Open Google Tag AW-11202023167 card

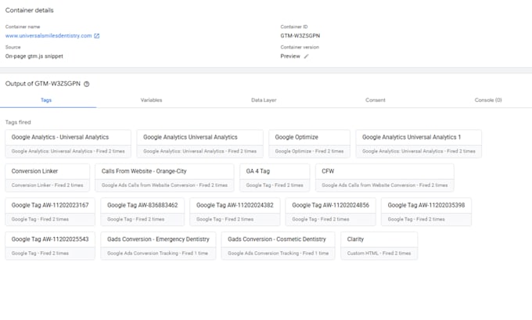(50, 212)
